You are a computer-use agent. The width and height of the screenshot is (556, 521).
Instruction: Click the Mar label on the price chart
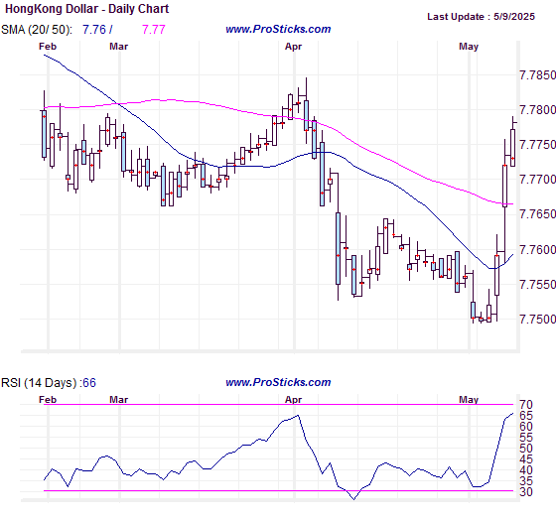[x=118, y=47]
